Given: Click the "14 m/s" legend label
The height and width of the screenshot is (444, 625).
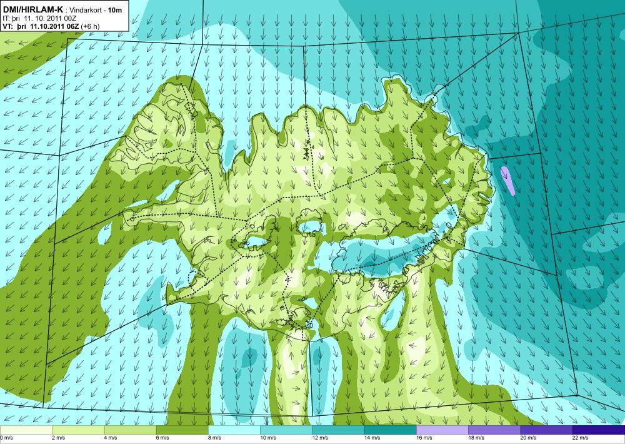Looking at the screenshot, I should [372, 438].
